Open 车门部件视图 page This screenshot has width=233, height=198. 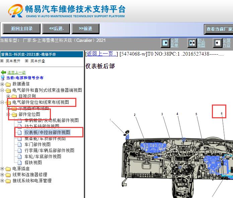click(x=37, y=144)
